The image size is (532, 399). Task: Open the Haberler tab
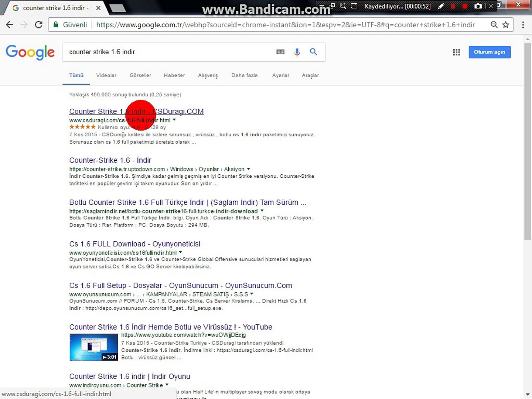(x=174, y=75)
